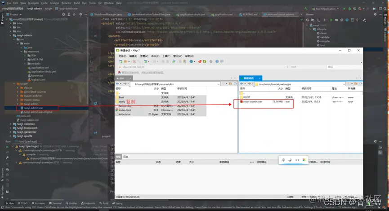Click the Maven add project plus icon
Image resolution: width=389 pixels, height=211 pixels.
(325, 20)
